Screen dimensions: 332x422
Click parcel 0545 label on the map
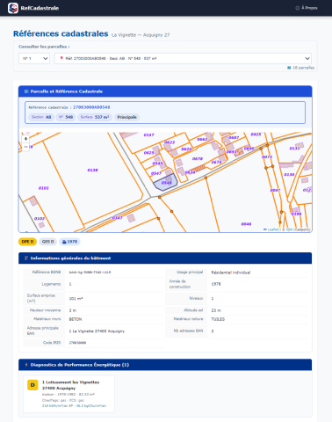[x=157, y=164]
